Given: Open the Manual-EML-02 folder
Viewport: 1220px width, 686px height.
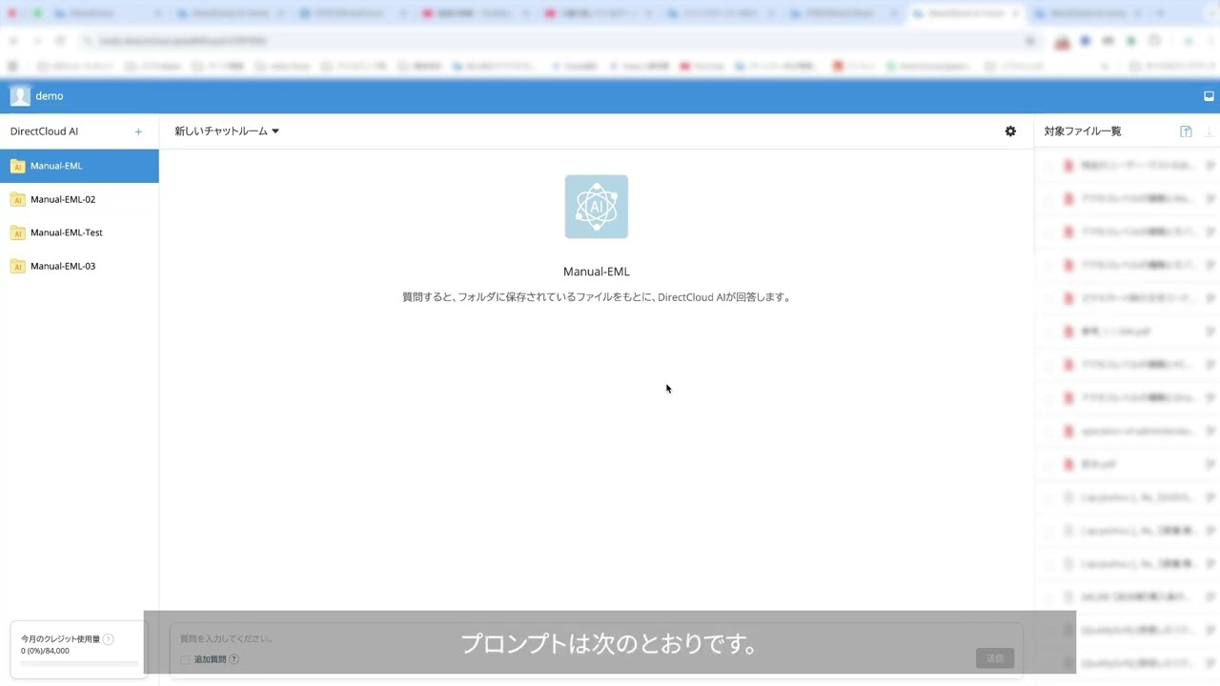Looking at the screenshot, I should tap(79, 199).
